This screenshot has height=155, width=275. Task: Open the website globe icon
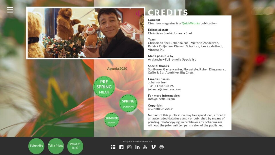(162, 147)
